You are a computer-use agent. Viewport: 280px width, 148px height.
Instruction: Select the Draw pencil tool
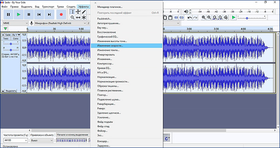pos(84,12)
